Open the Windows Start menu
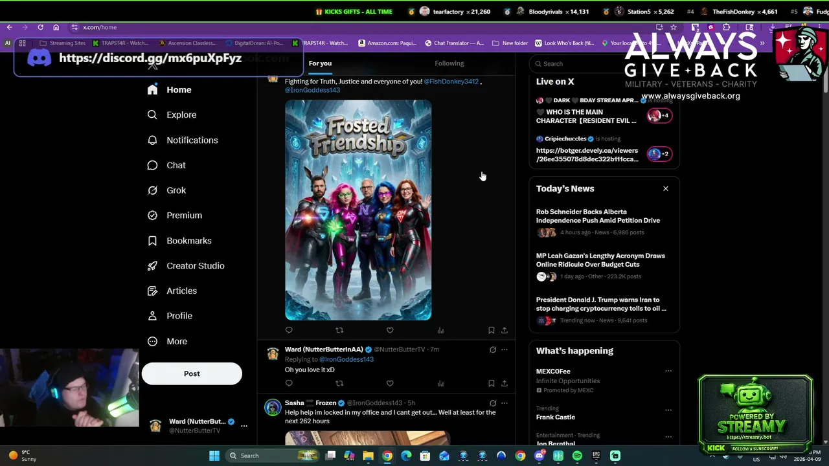This screenshot has width=829, height=466. tap(214, 456)
